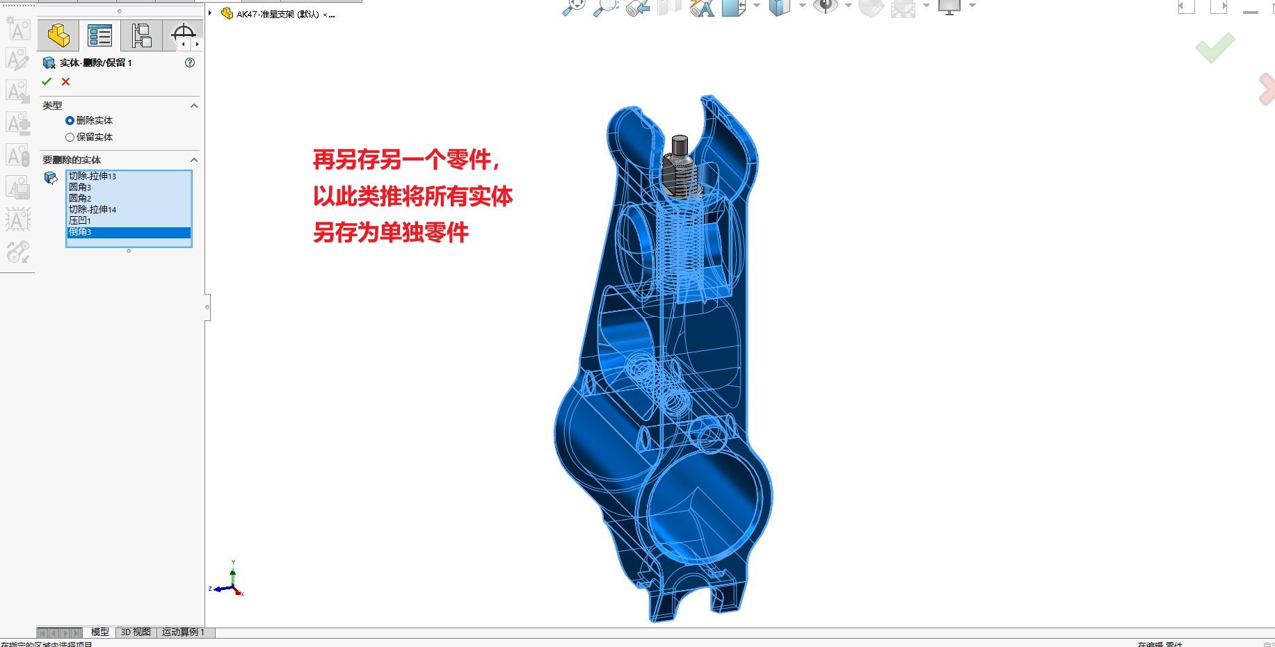The image size is (1275, 647).
Task: Click the View Orientation icon
Action: click(x=734, y=7)
